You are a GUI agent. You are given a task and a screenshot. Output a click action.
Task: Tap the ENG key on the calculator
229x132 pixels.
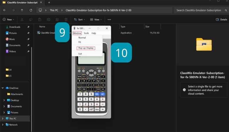84,89
